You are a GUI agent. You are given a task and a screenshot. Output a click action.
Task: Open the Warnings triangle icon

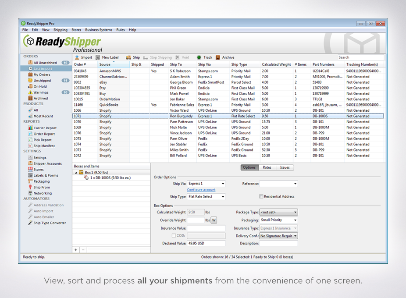pyautogui.click(x=30, y=92)
